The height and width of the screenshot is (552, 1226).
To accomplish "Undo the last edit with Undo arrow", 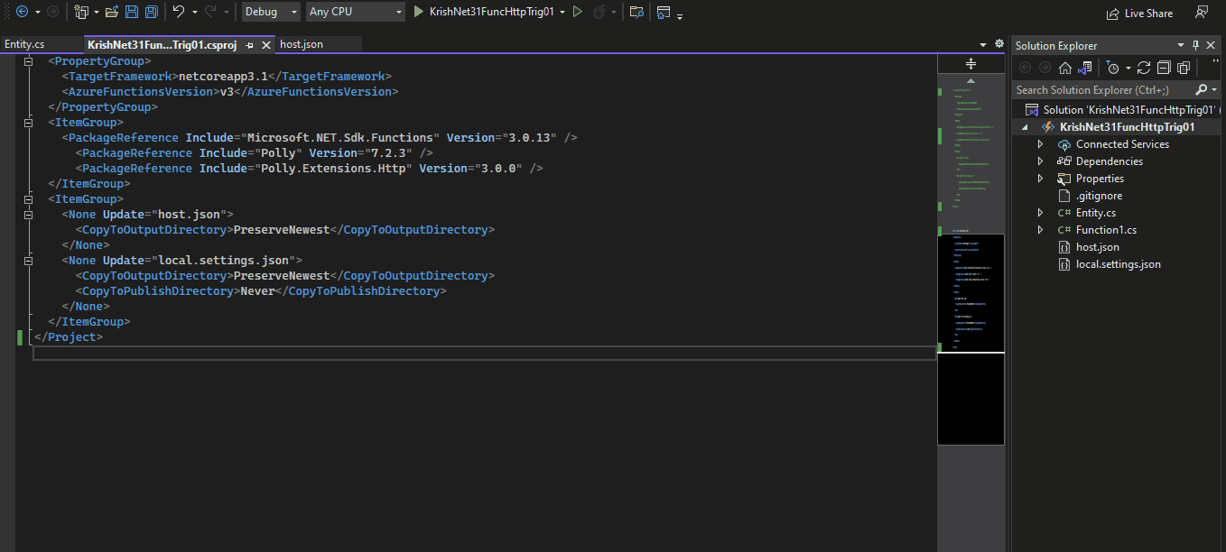I will coord(178,12).
